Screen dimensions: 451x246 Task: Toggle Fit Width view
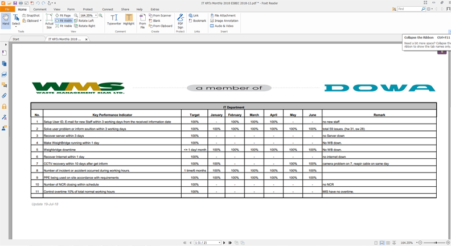click(64, 20)
